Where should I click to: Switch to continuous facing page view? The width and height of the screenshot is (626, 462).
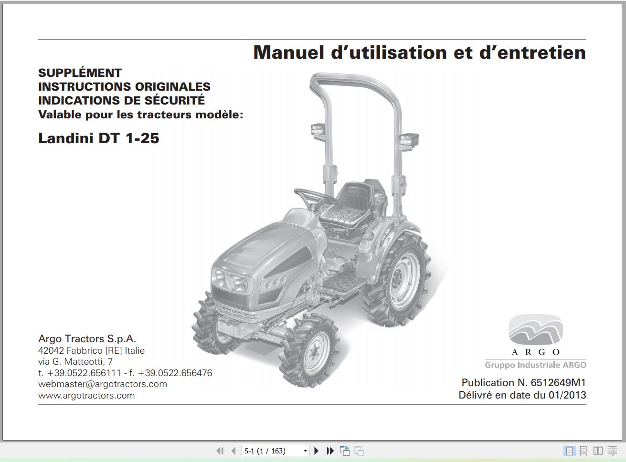pos(612,451)
